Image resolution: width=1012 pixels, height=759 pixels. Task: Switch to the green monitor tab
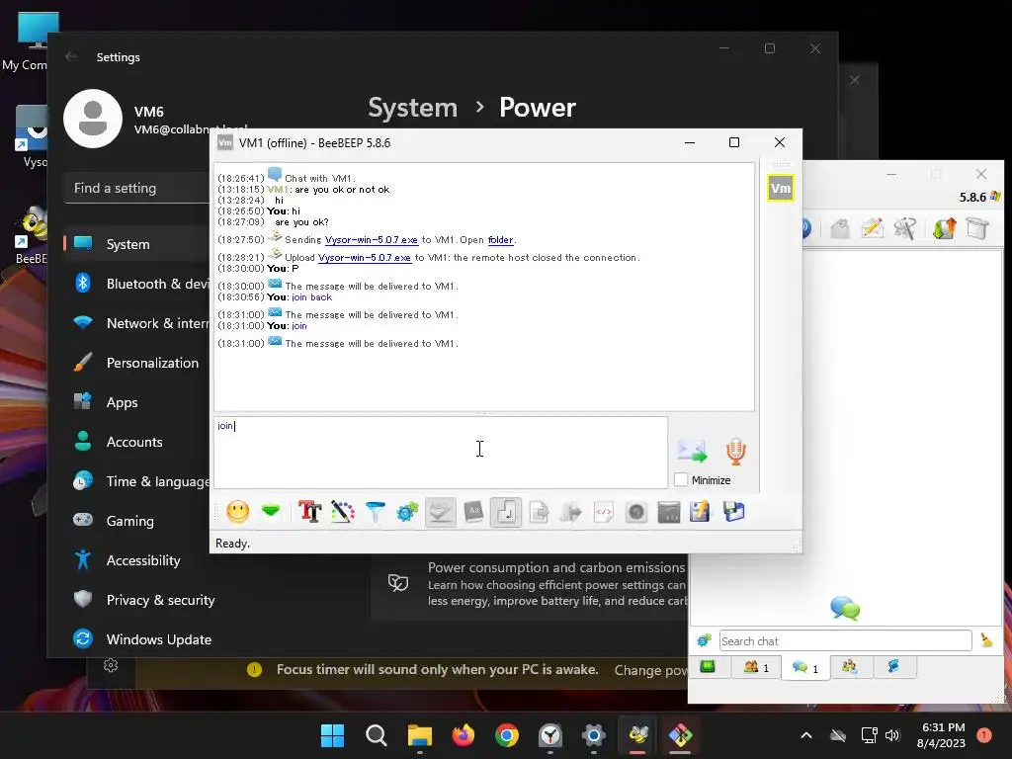[x=709, y=667]
